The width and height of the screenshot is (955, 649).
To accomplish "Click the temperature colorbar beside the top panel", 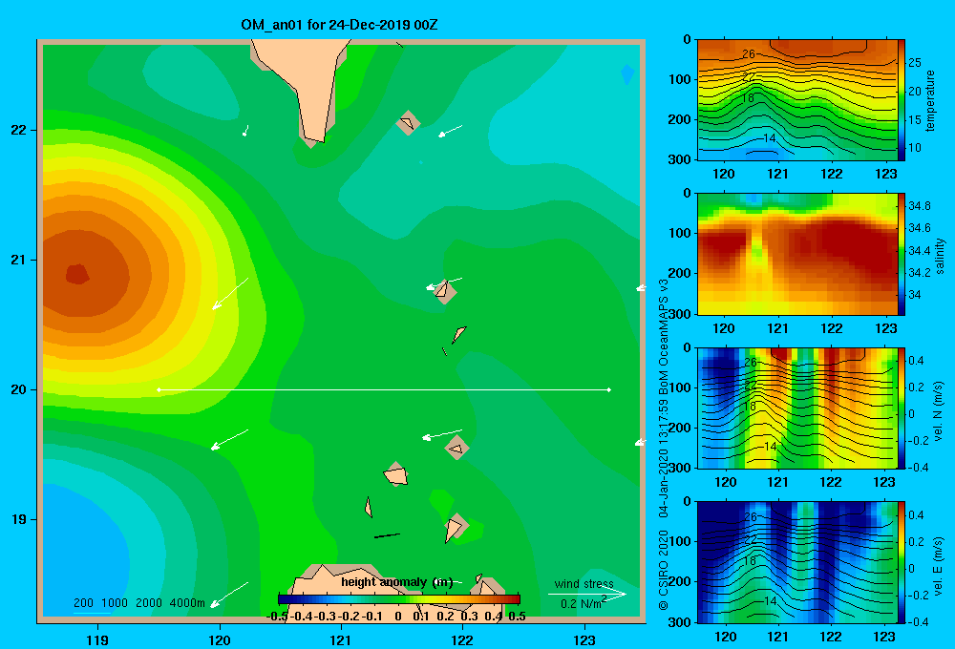I will [x=902, y=100].
